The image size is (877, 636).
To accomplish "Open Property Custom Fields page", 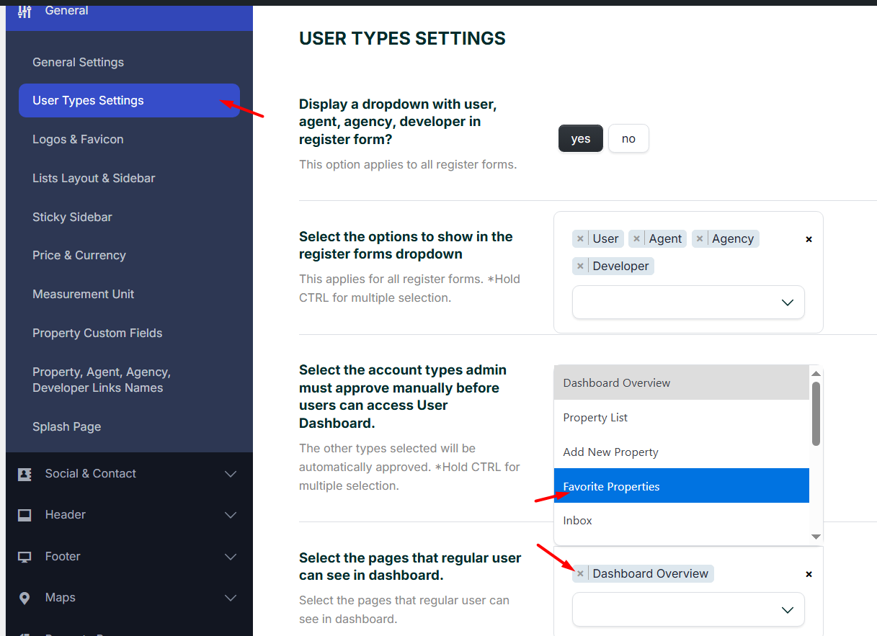I will (97, 333).
